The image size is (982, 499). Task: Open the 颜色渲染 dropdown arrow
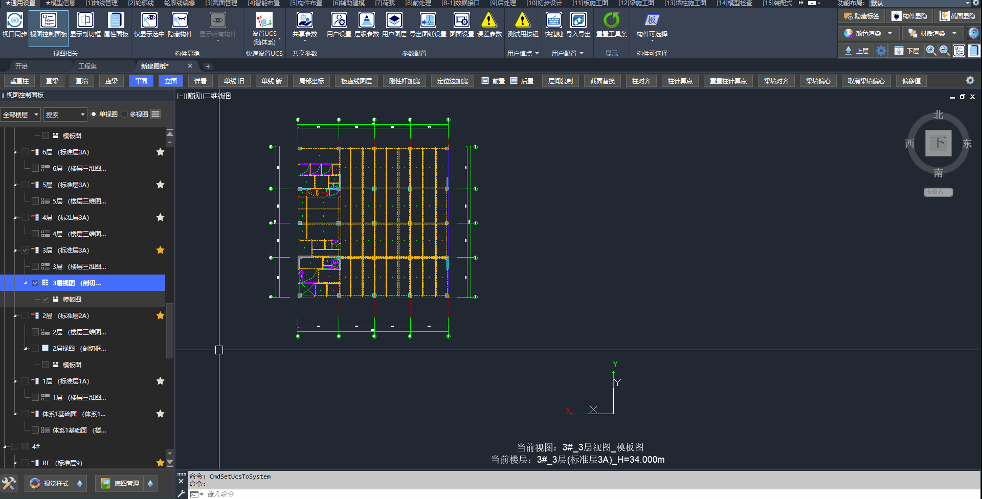890,34
